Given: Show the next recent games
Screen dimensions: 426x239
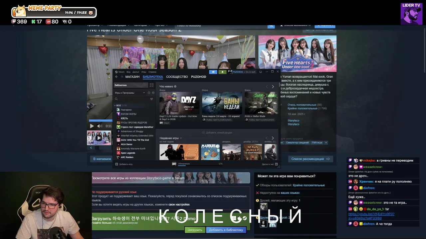Looking at the screenshot, I should tap(273, 138).
